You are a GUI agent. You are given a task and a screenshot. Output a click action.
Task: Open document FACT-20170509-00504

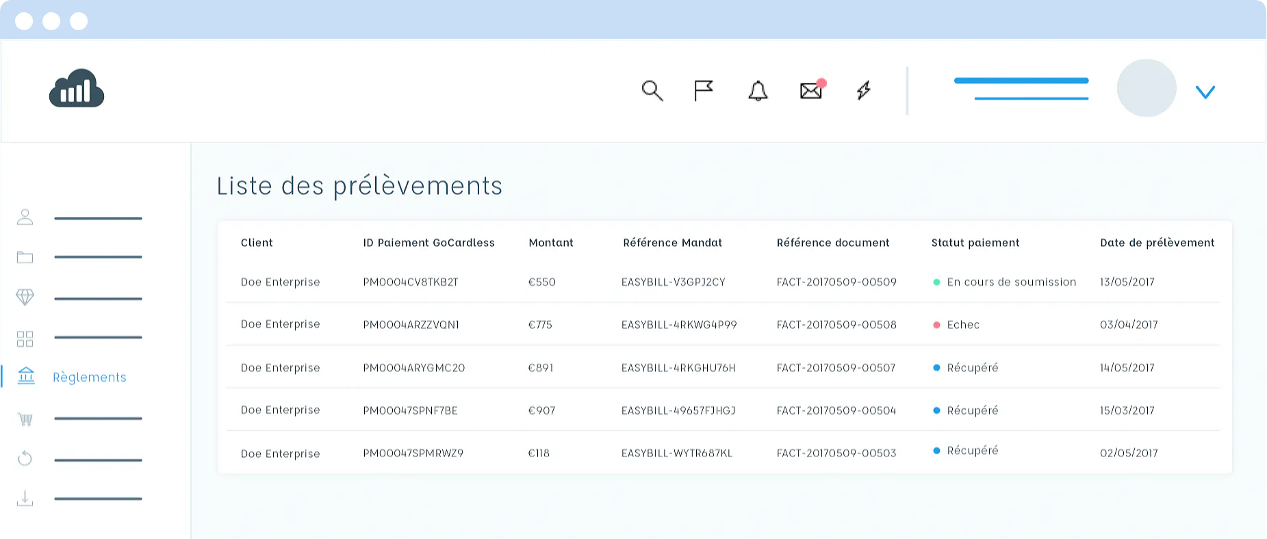(836, 410)
